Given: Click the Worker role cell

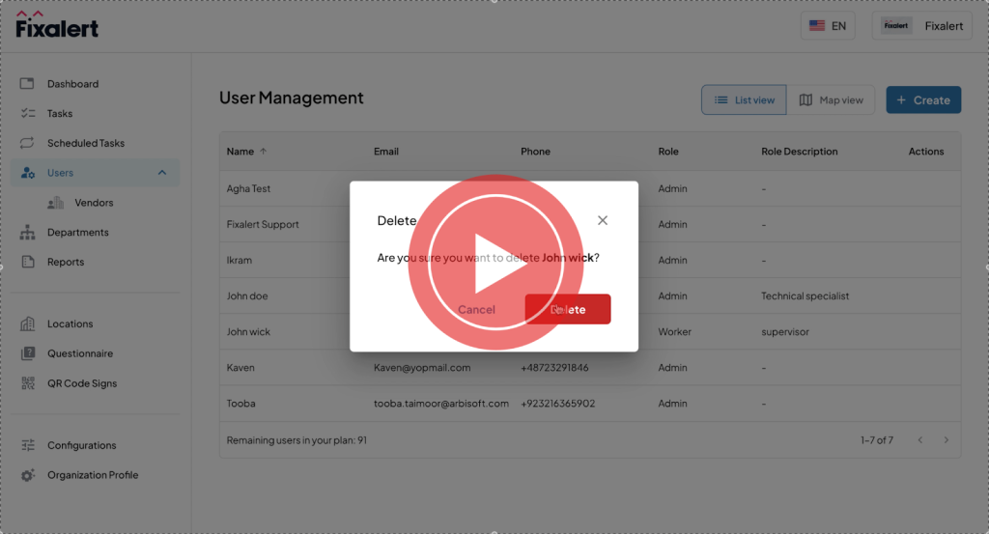Looking at the screenshot, I should click(675, 331).
